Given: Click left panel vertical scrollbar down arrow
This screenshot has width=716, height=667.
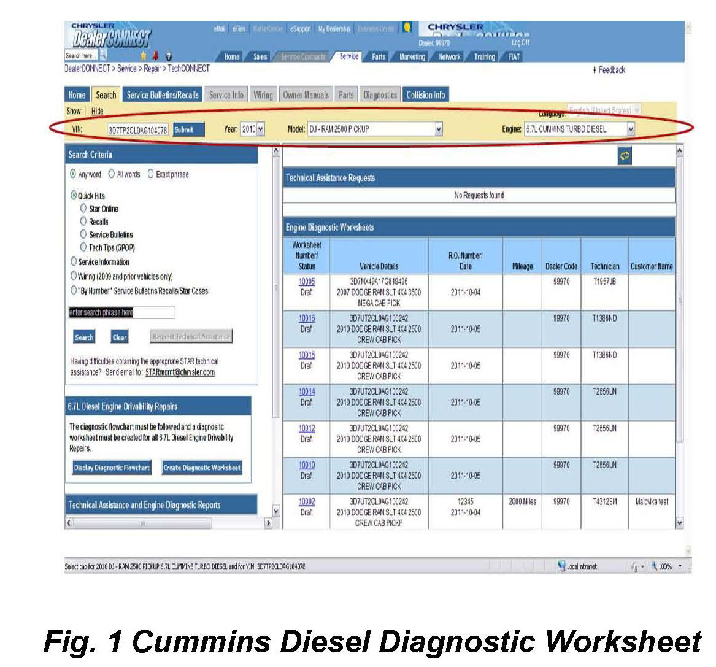Looking at the screenshot, I should (x=276, y=511).
